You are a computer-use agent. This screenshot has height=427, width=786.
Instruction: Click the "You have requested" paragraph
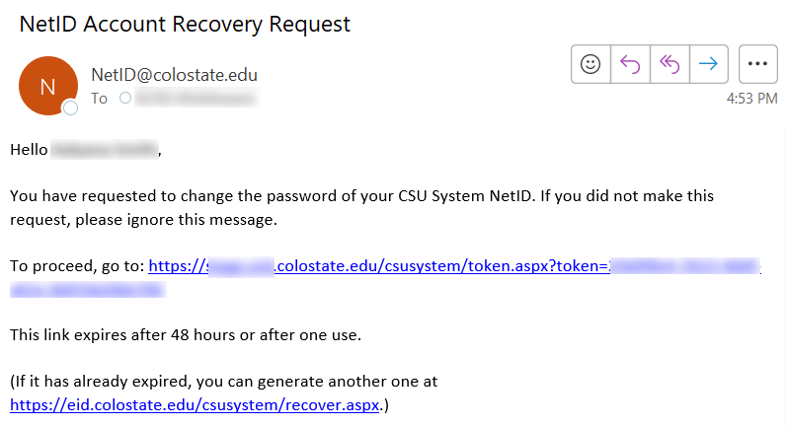[361, 196]
